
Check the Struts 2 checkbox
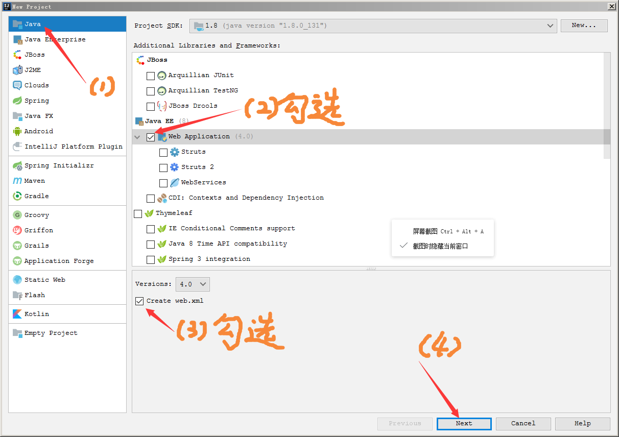163,167
